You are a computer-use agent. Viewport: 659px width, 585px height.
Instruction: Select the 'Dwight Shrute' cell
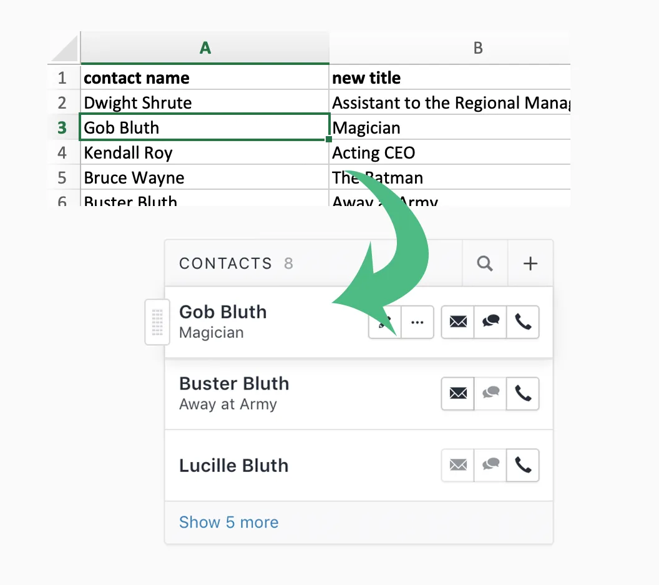tap(205, 102)
